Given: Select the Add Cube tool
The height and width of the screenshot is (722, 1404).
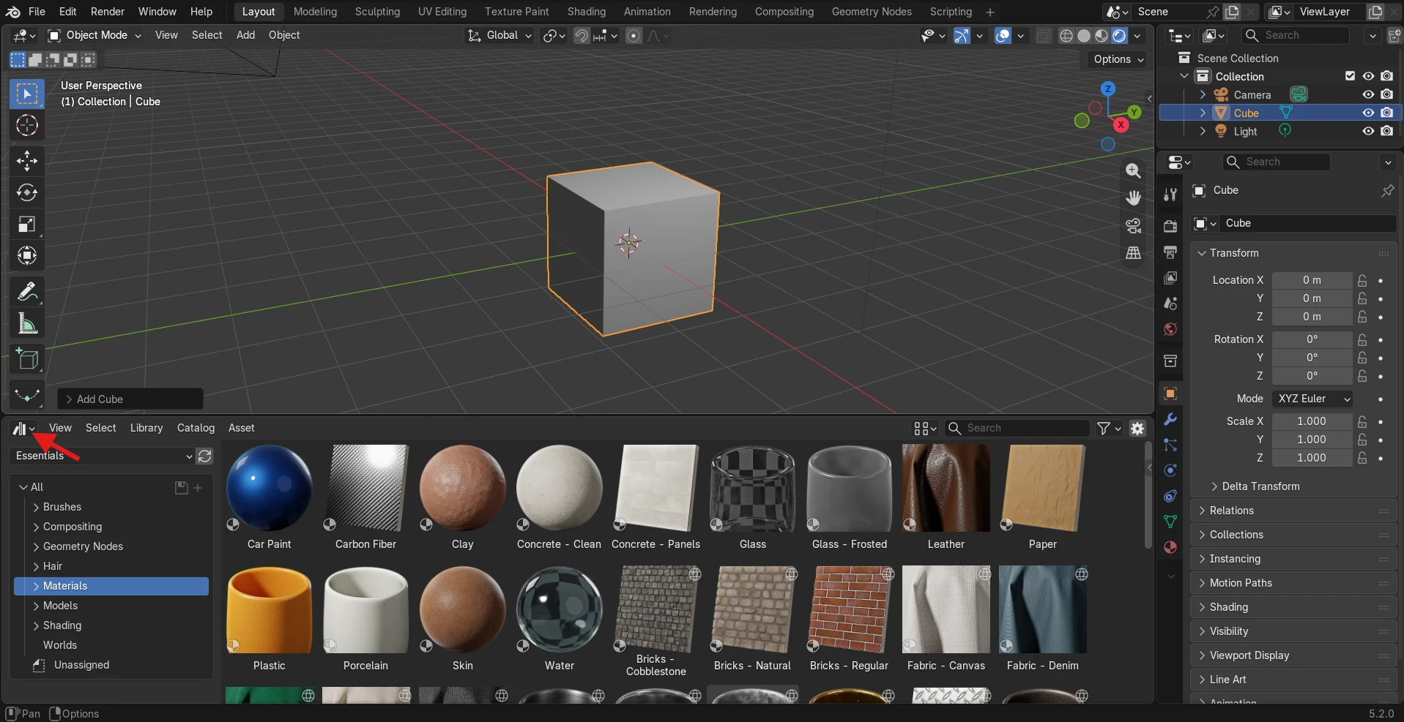Looking at the screenshot, I should click(x=27, y=359).
